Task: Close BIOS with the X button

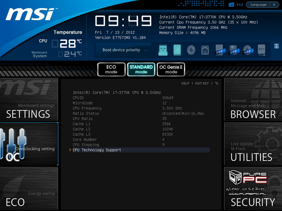Action: tap(274, 5)
